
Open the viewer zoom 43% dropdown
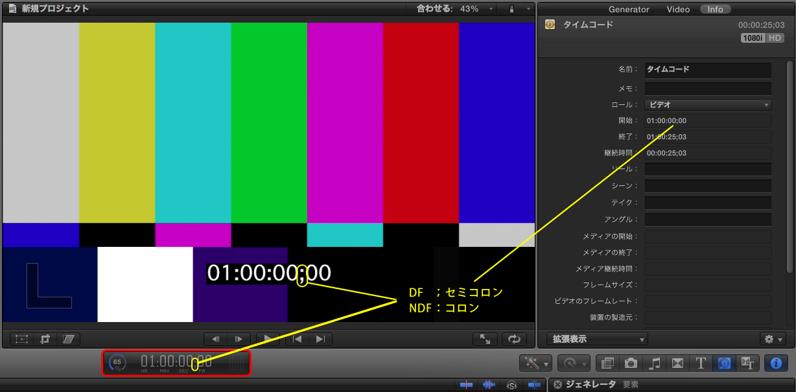click(x=476, y=9)
